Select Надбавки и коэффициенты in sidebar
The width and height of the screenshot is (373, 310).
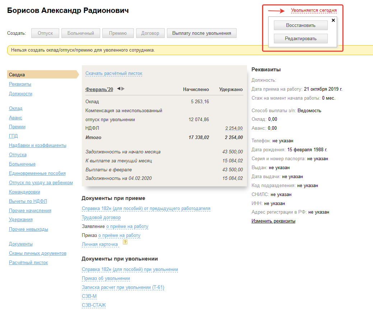tap(38, 146)
